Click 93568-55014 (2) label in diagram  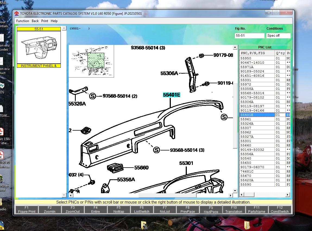click(120, 96)
